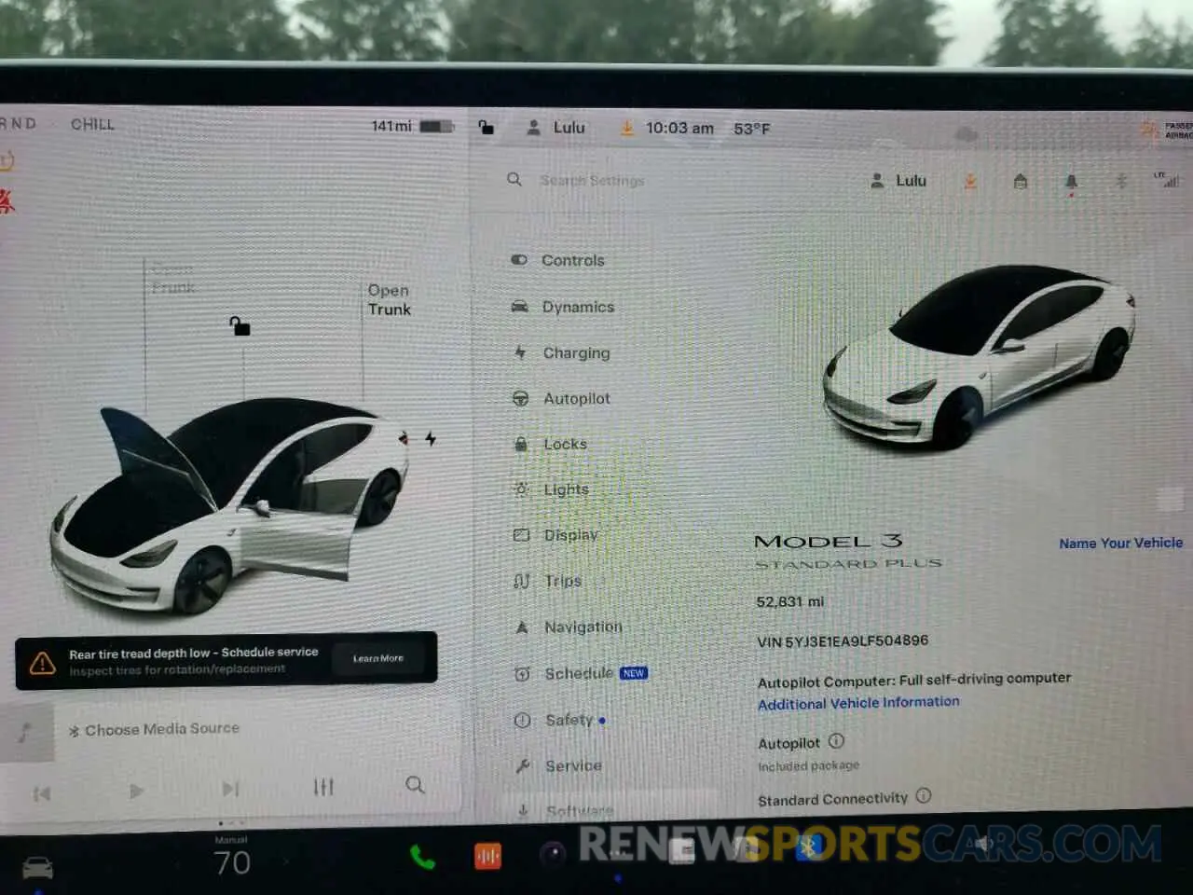Tap the Bluetooth icon in settings header
Image resolution: width=1193 pixels, height=895 pixels.
pos(1121,181)
